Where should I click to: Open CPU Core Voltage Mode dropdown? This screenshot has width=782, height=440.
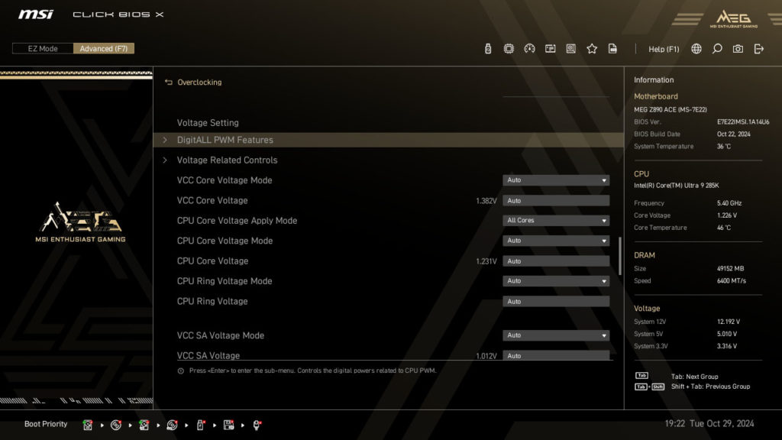(x=556, y=241)
